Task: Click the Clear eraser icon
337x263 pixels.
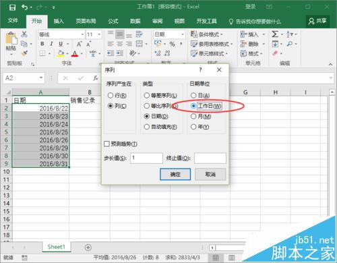Action: [275, 53]
